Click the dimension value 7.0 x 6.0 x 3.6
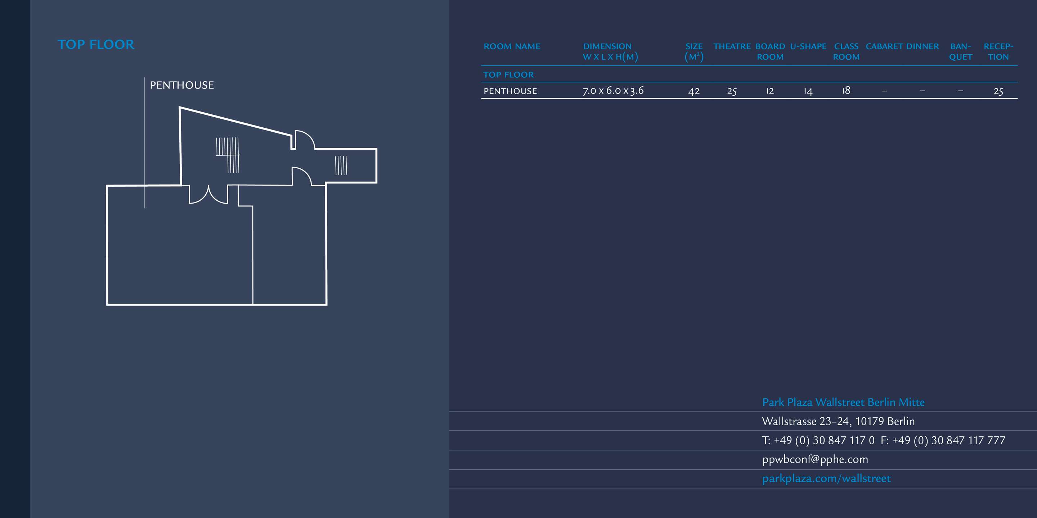Screen dimensions: 1037x518 click(x=613, y=91)
